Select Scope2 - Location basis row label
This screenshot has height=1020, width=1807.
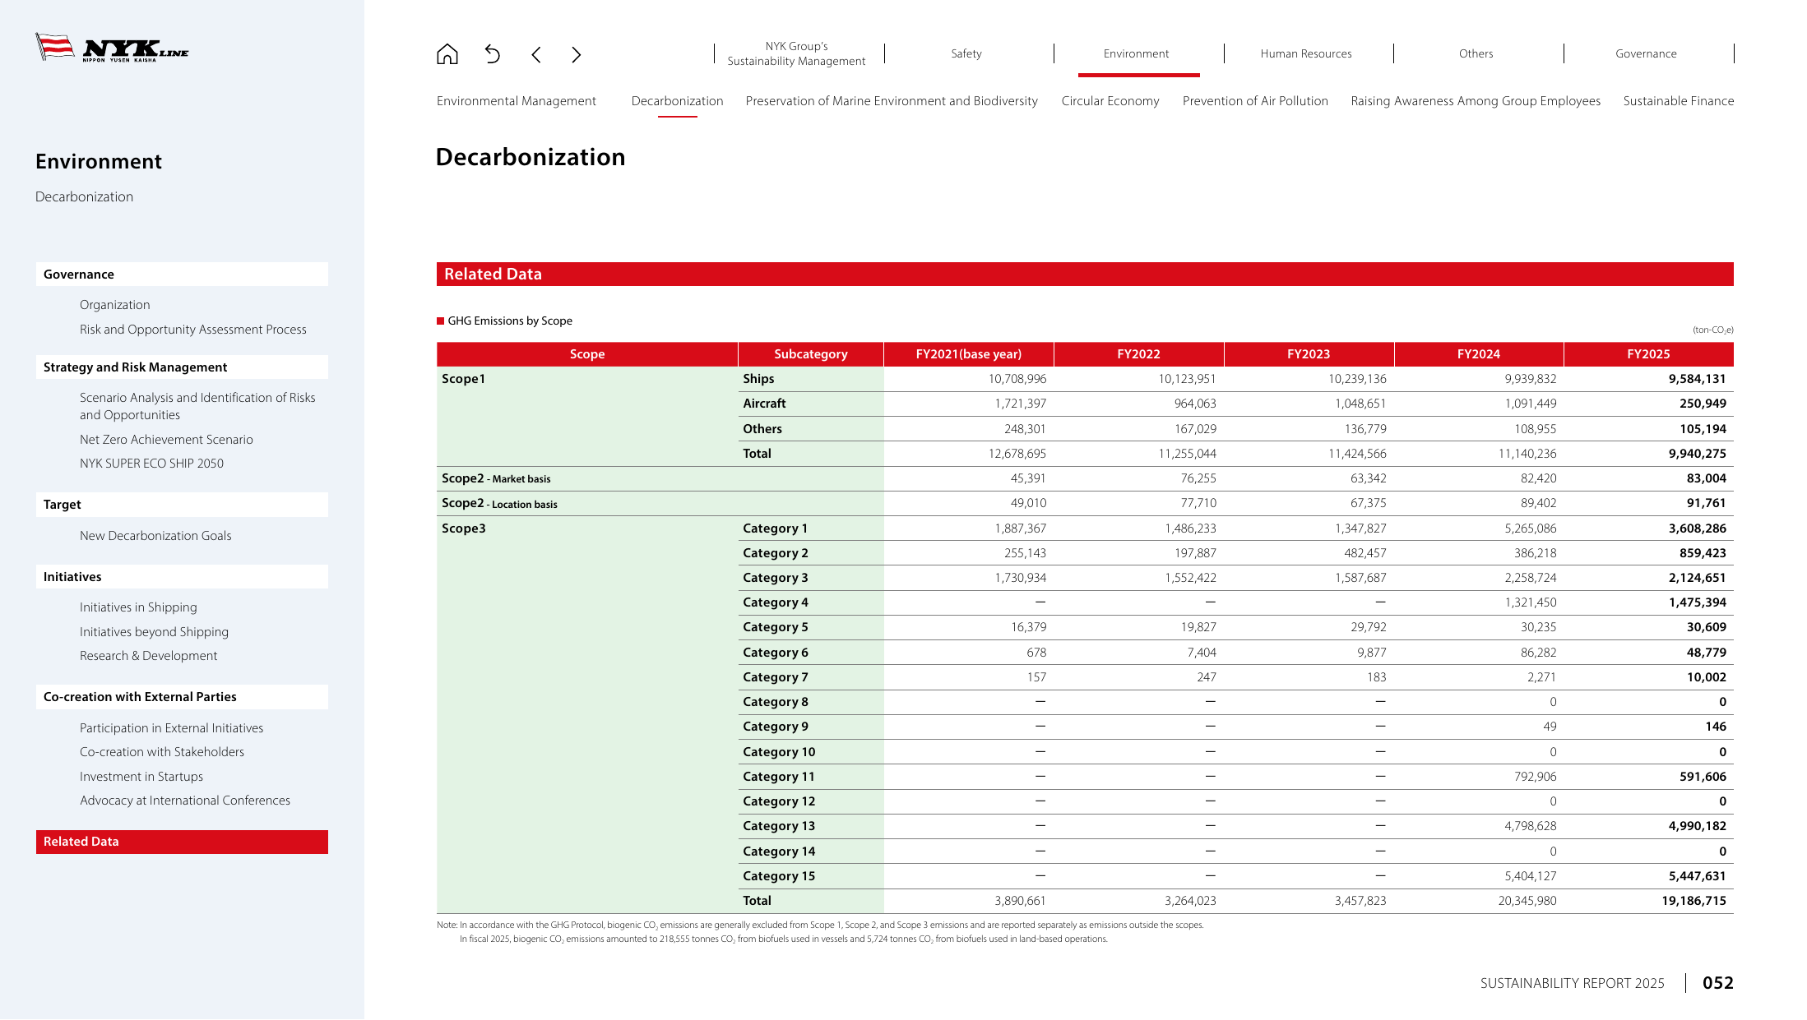(x=499, y=503)
